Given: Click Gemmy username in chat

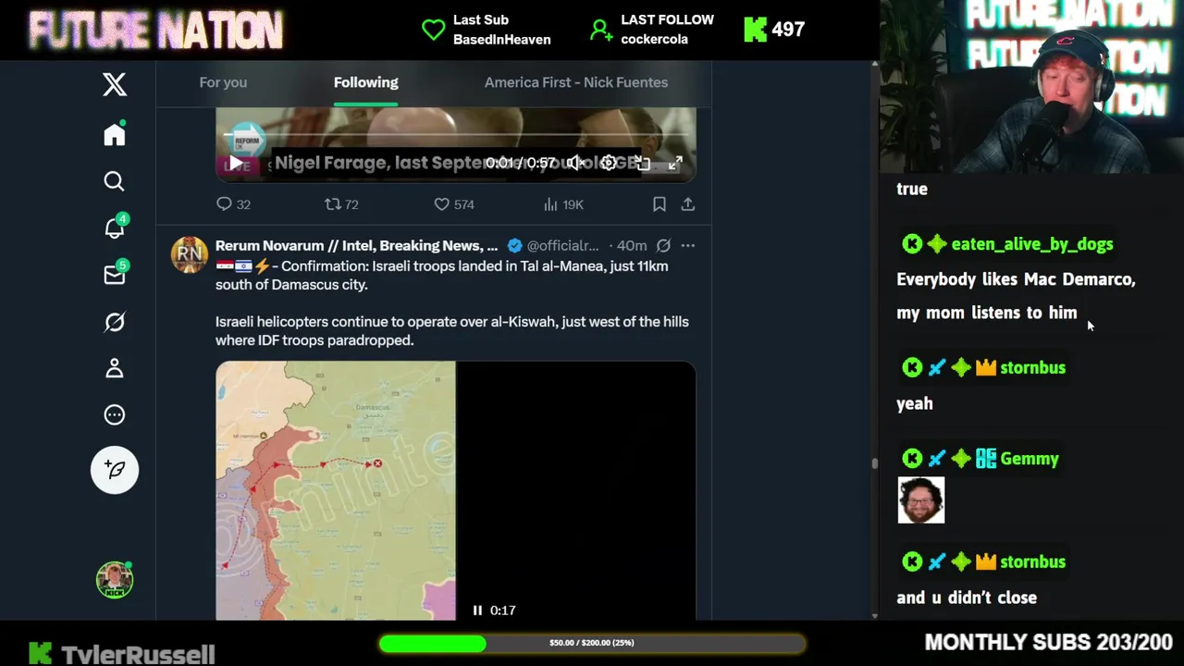Looking at the screenshot, I should coord(1030,459).
